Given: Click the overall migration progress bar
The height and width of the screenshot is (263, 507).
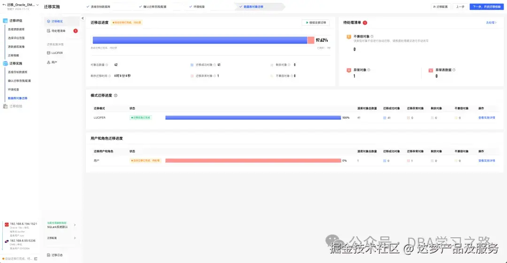Looking at the screenshot, I should pyautogui.click(x=203, y=40).
